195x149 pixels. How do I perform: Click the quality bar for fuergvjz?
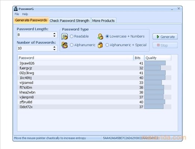(x=152, y=68)
